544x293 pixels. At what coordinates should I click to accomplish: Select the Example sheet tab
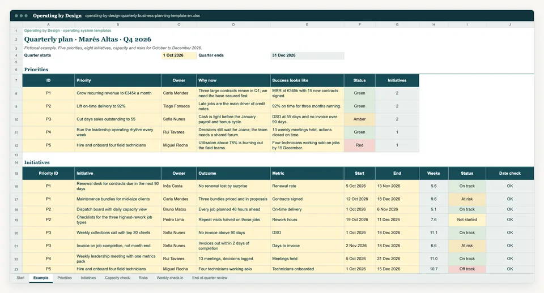point(41,278)
